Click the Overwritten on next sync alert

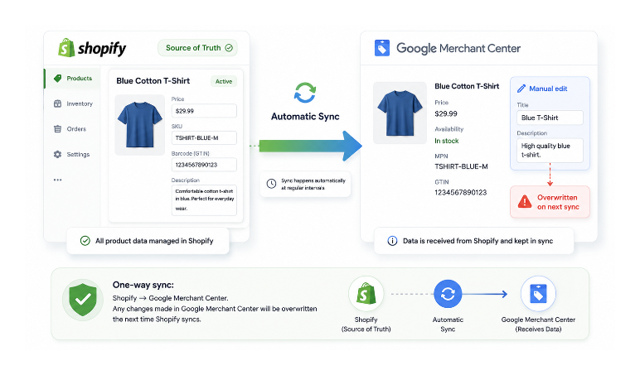tap(550, 202)
